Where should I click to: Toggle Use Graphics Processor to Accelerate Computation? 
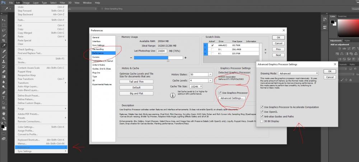pos(262,107)
